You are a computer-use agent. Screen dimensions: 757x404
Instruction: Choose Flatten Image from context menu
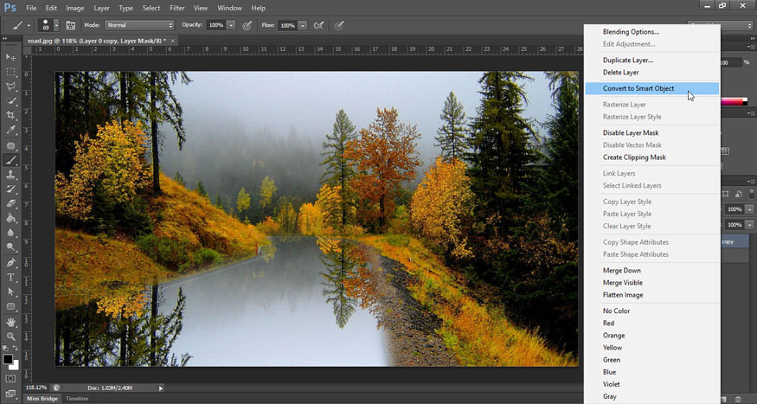tap(623, 295)
